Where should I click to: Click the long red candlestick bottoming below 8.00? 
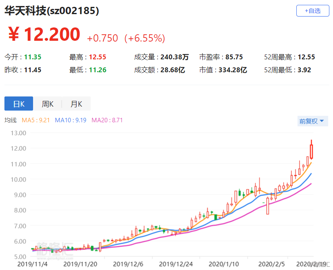[x=268, y=205]
